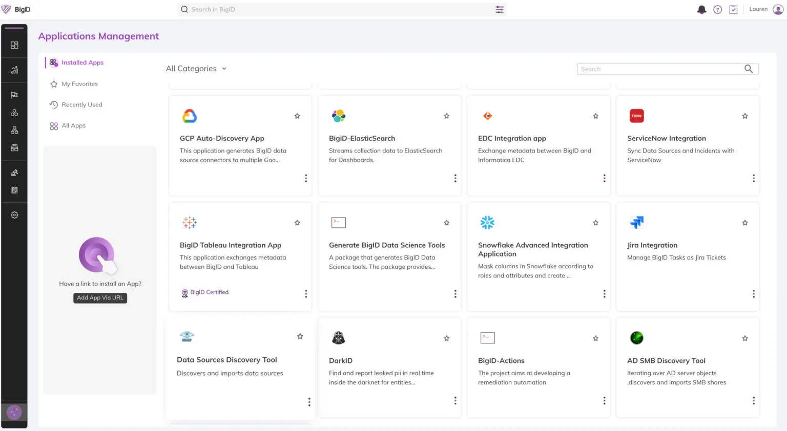Click the notifications bell icon
Image resolution: width=787 pixels, height=431 pixels.
[701, 10]
